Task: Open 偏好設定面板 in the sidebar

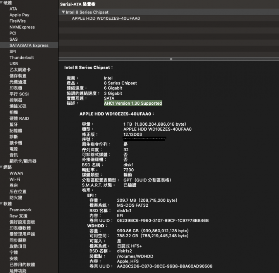Action: 22,222
